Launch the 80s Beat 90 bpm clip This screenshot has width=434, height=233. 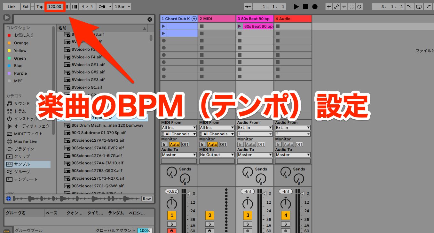pos(240,26)
